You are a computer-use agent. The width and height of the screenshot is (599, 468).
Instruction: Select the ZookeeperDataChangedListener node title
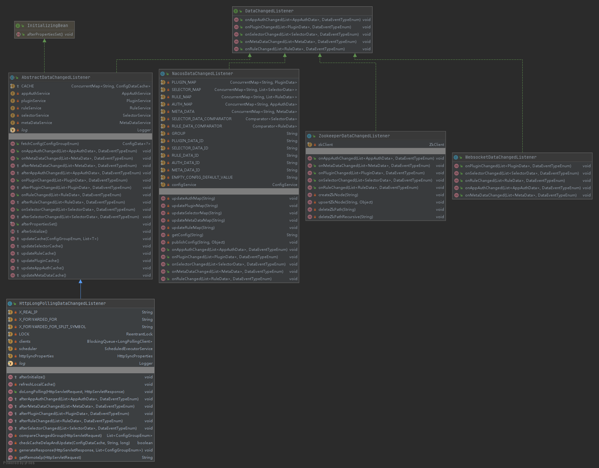tap(354, 136)
